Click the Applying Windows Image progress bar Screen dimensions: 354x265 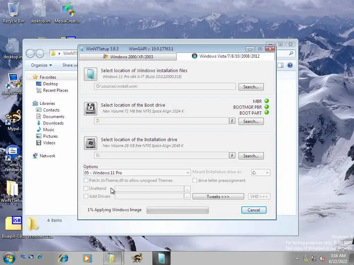[x=178, y=210]
